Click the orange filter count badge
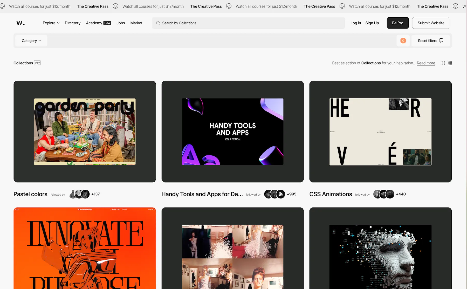 pyautogui.click(x=403, y=41)
